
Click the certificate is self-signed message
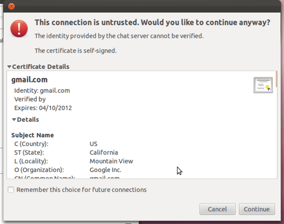76,50
